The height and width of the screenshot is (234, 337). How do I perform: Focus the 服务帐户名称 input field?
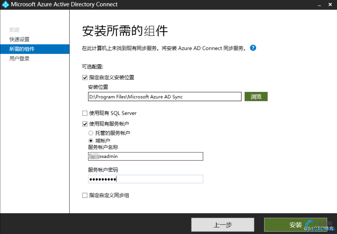pos(145,156)
